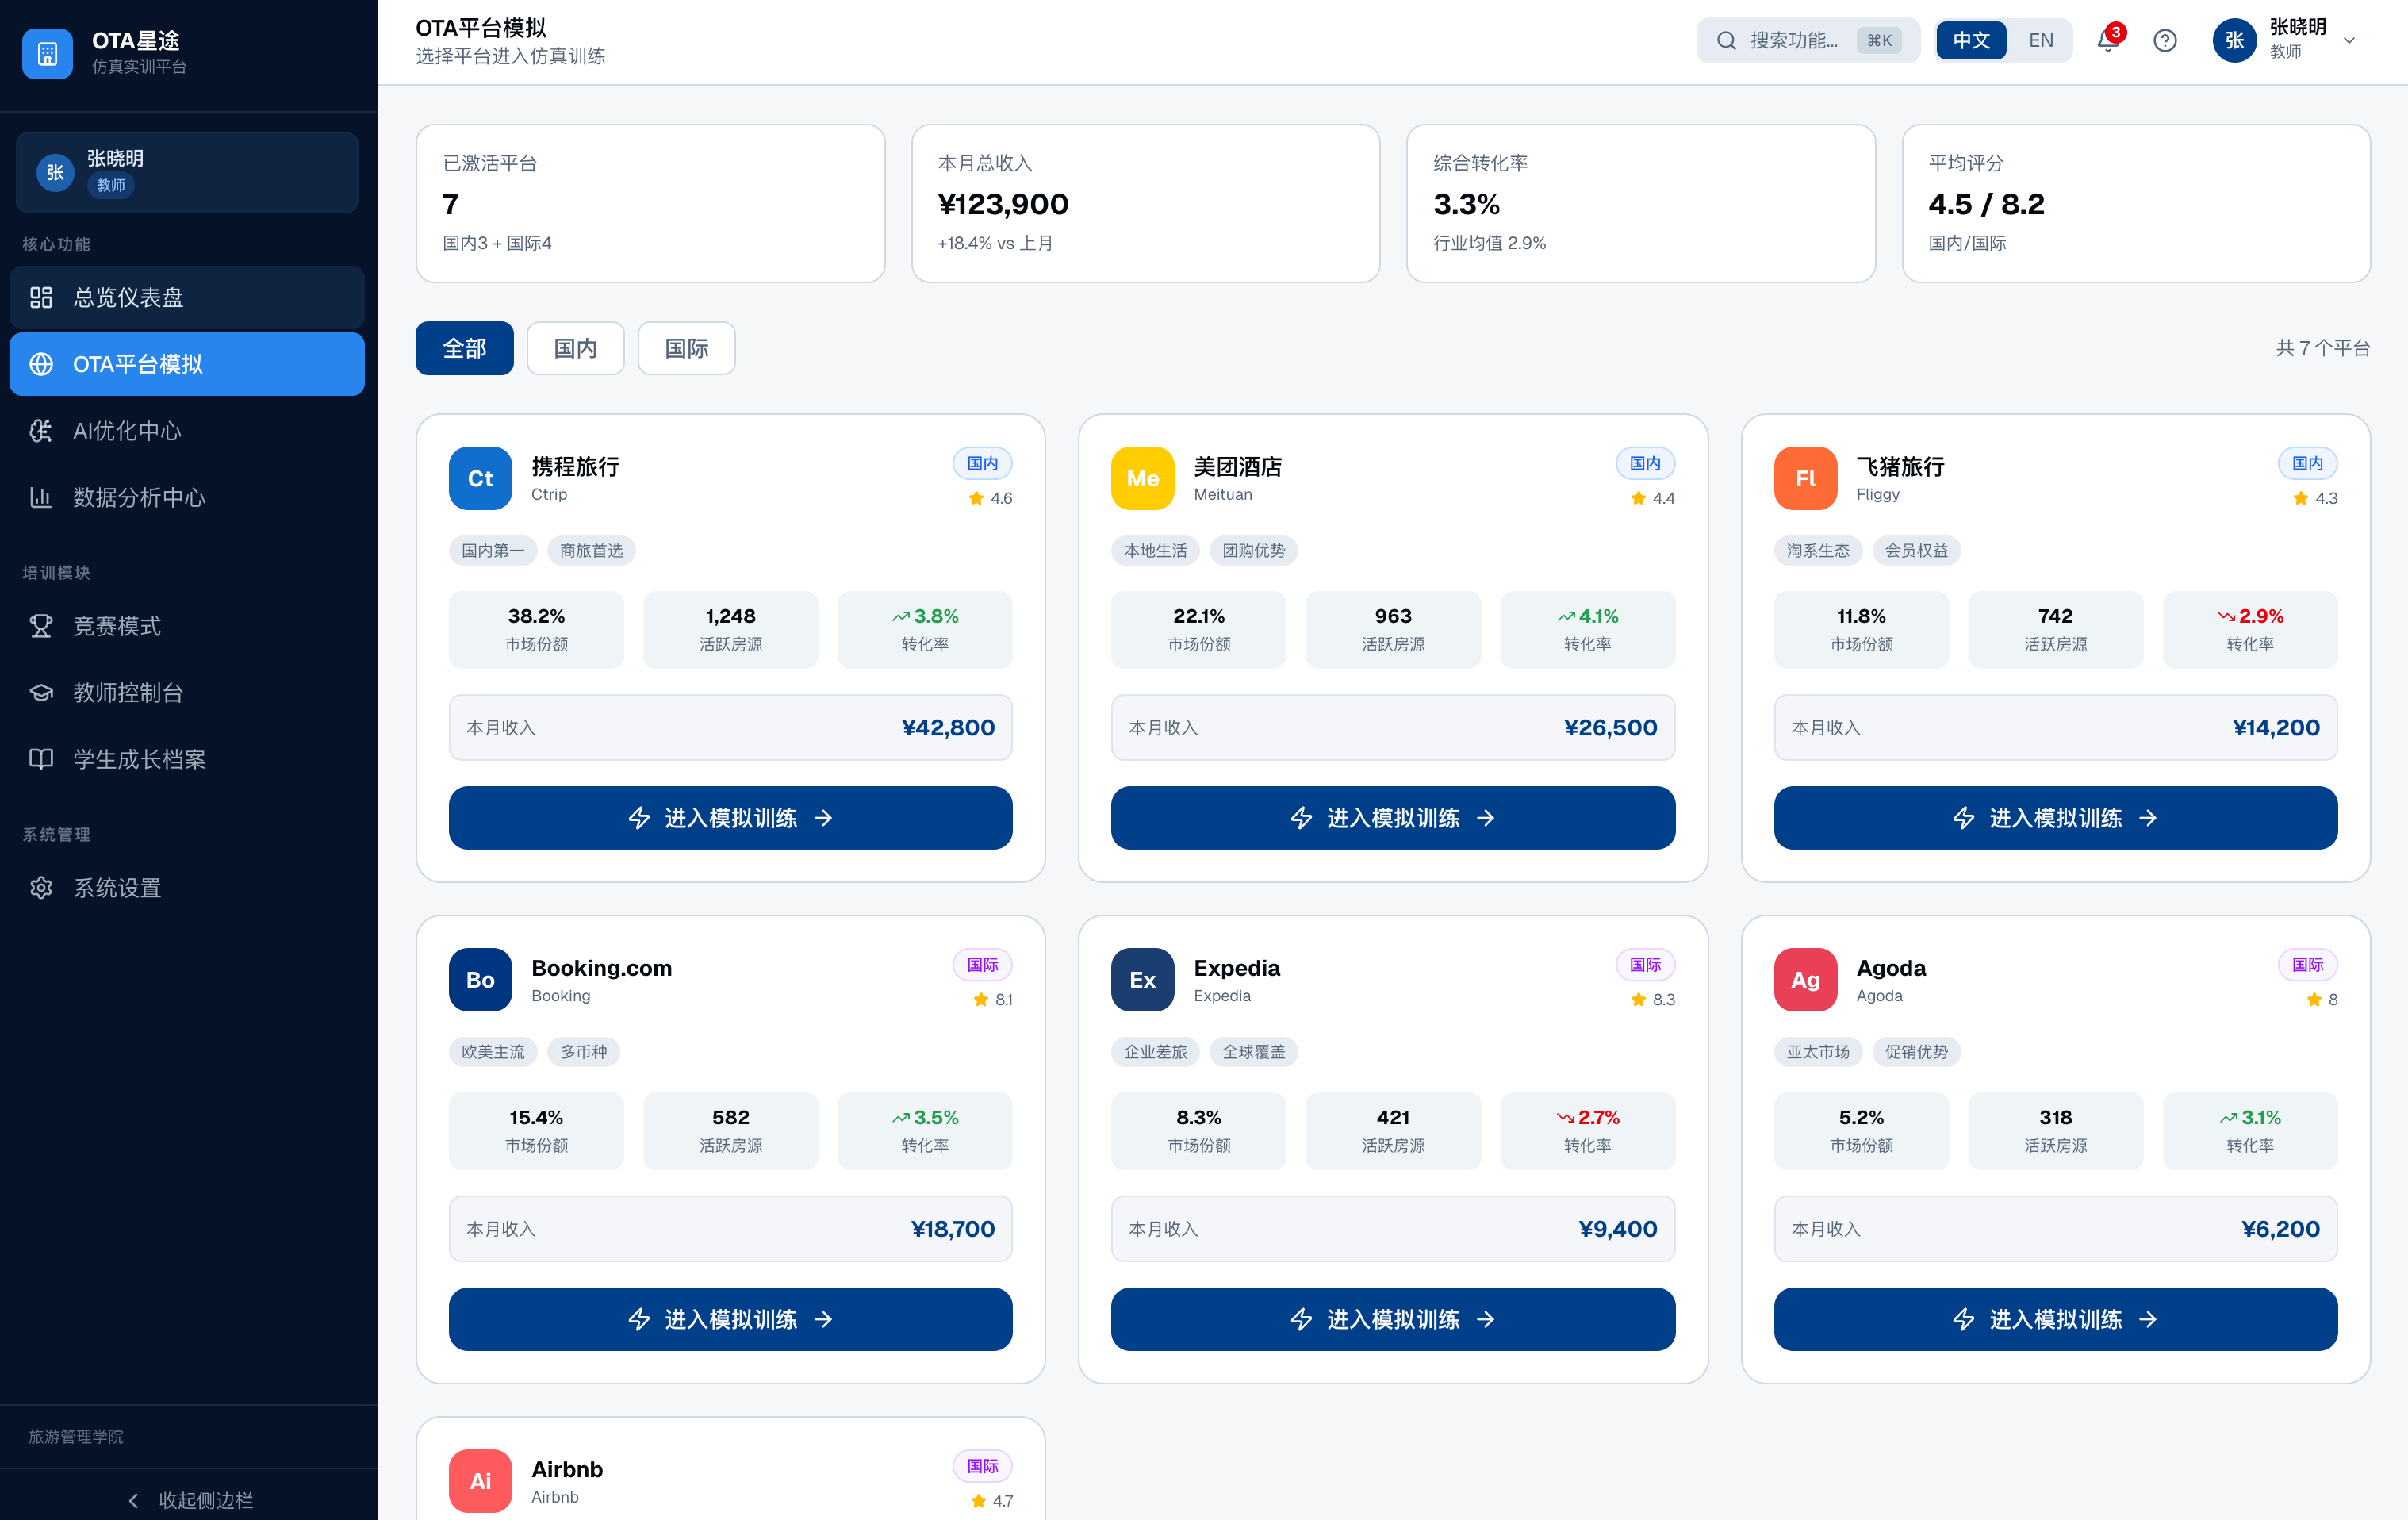Click the Airbnb Ai logo icon
This screenshot has width=2408, height=1520.
coord(480,1481)
